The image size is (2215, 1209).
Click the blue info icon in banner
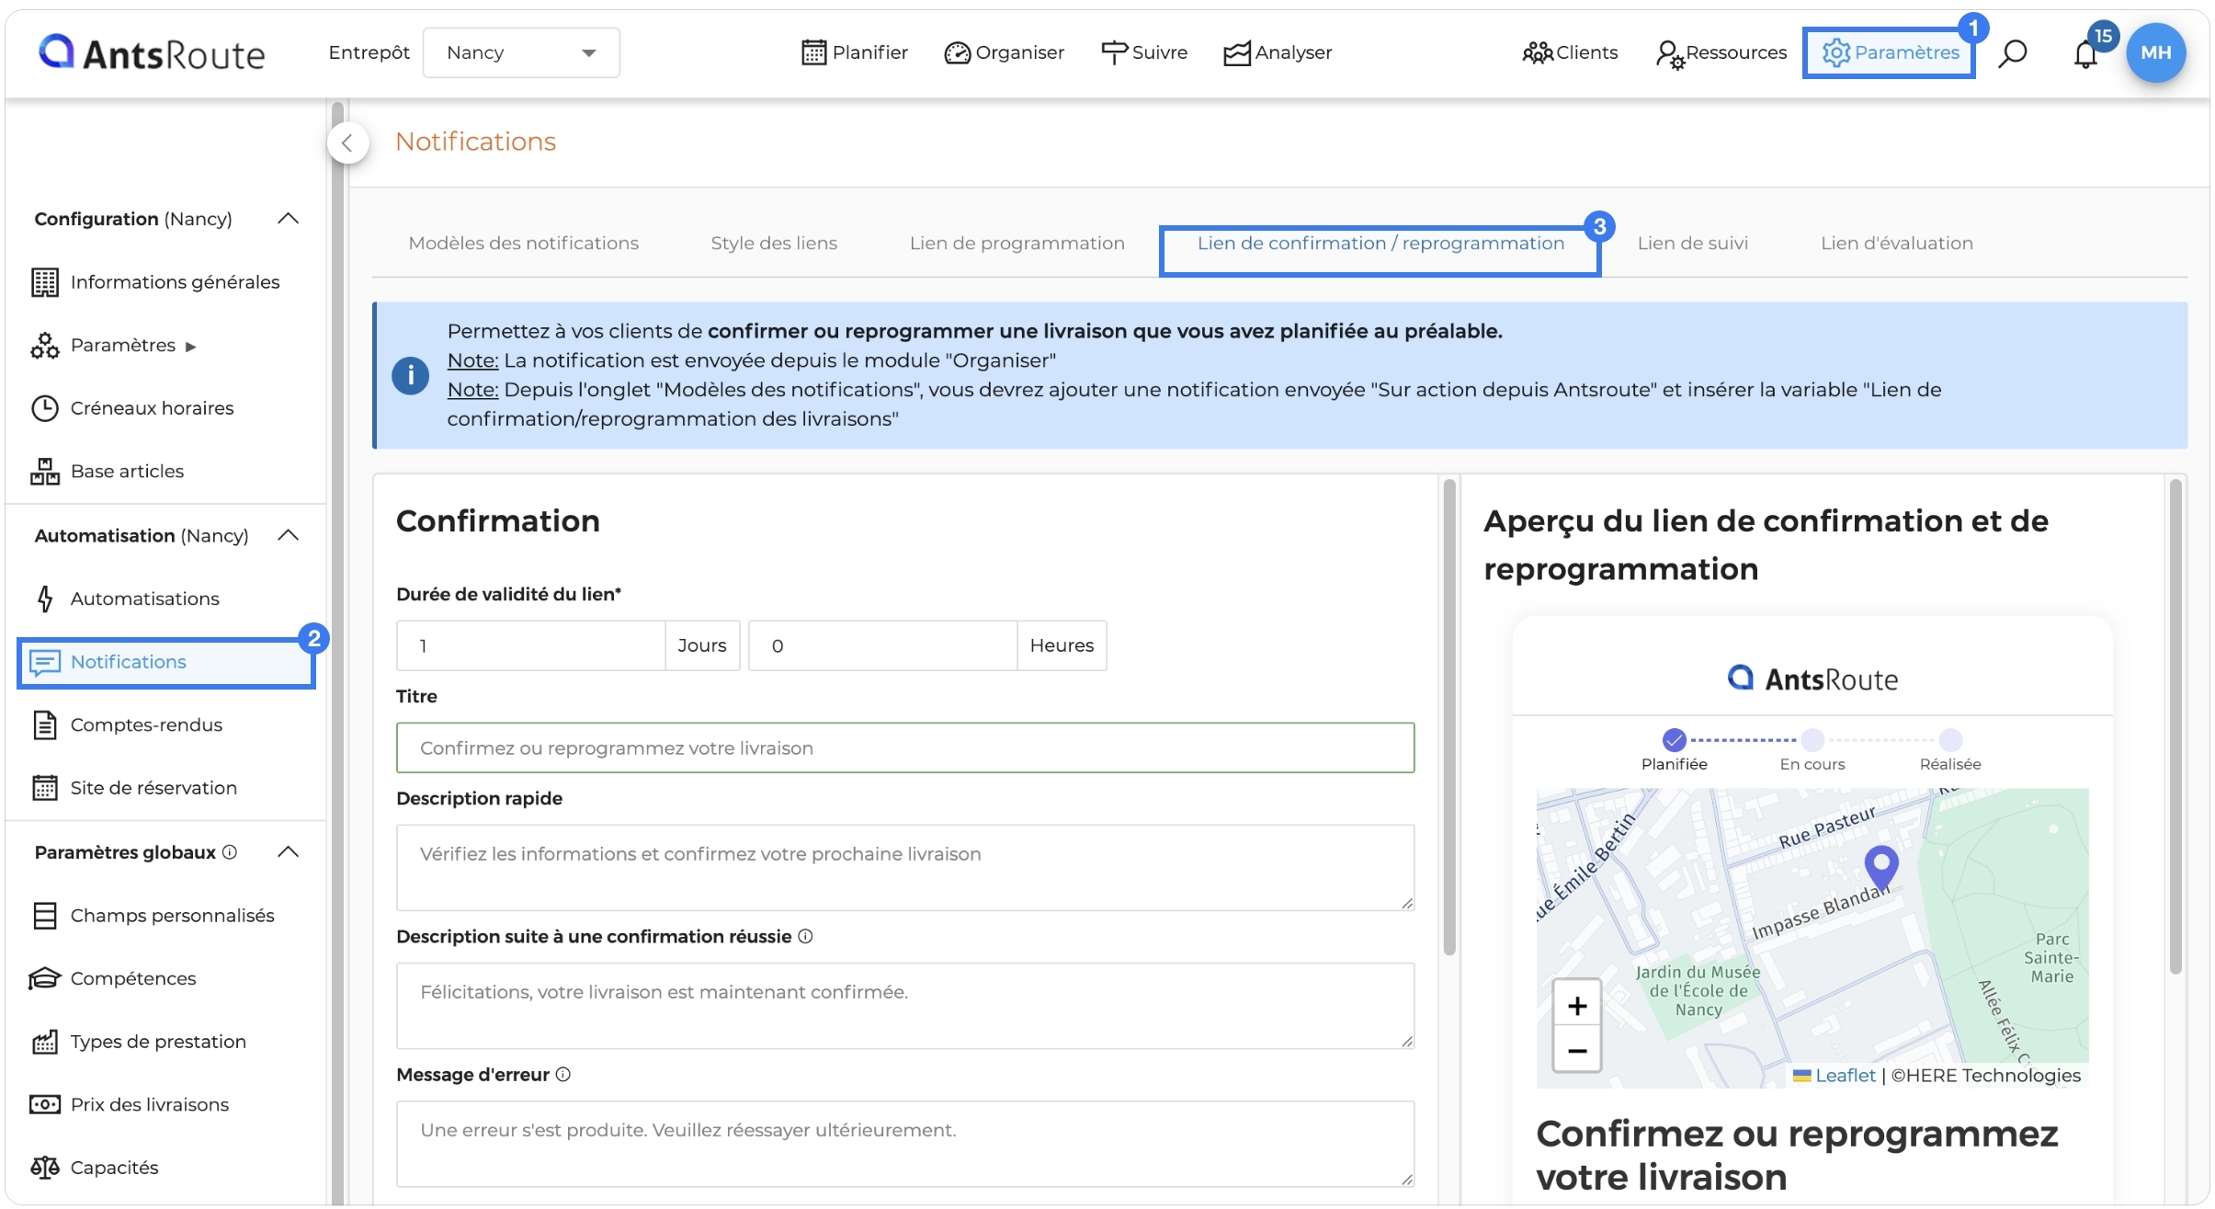pos(410,375)
